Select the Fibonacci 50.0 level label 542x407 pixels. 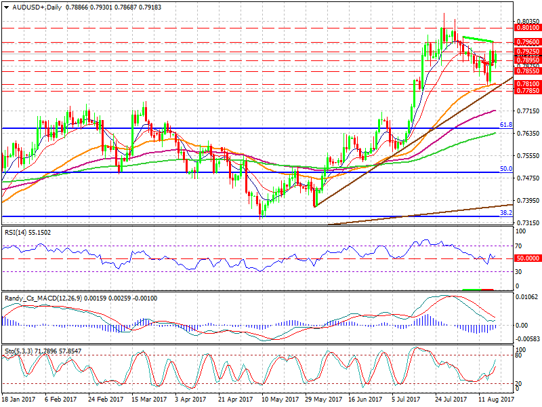505,169
